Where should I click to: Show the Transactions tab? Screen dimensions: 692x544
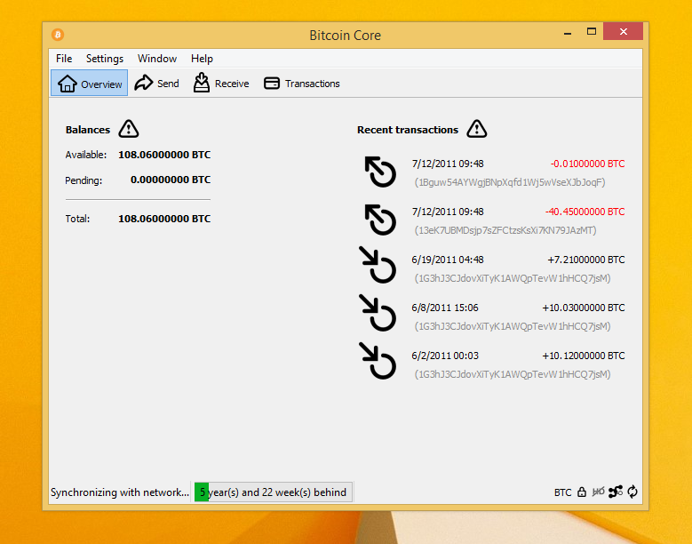coord(302,83)
